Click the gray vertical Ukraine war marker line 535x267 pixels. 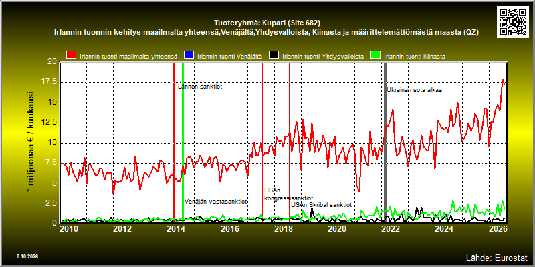pos(385,143)
